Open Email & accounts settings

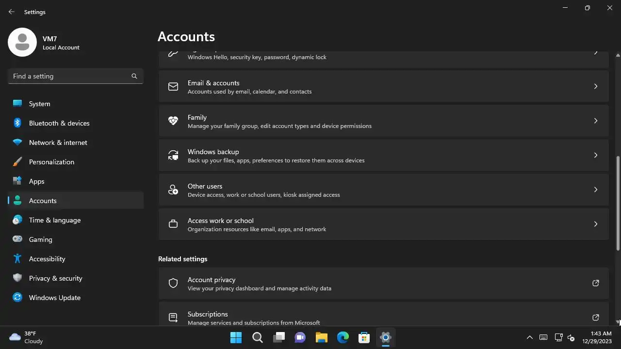pos(383,86)
